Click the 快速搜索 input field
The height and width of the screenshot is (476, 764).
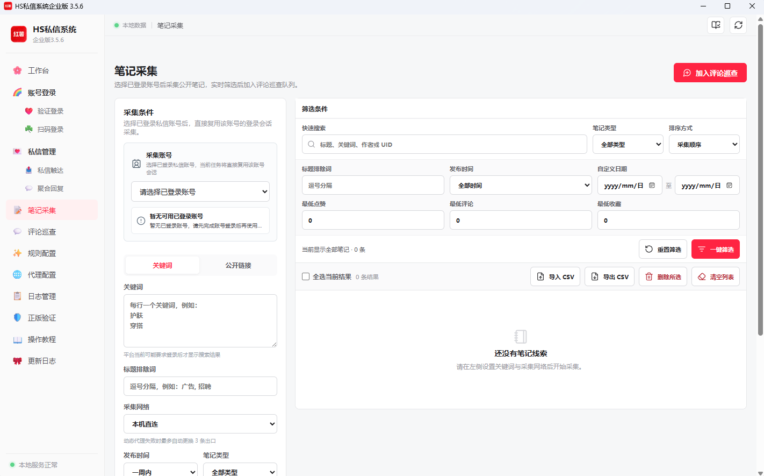[444, 144]
